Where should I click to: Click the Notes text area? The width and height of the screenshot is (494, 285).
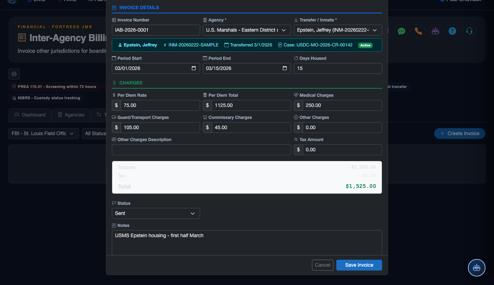point(247,243)
